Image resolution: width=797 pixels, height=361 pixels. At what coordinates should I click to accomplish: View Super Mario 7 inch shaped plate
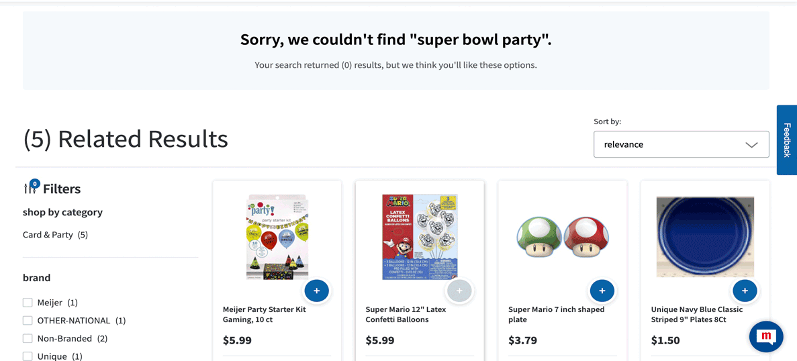[x=556, y=314]
